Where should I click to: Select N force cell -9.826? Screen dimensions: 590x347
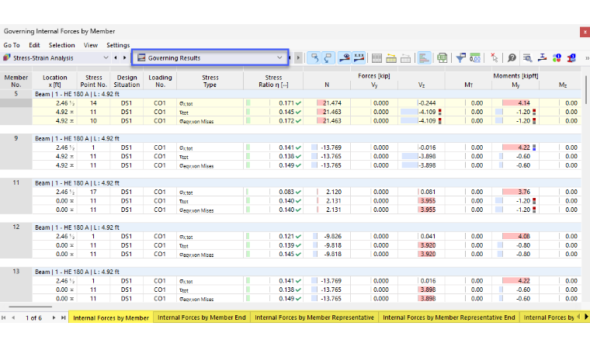(327, 236)
